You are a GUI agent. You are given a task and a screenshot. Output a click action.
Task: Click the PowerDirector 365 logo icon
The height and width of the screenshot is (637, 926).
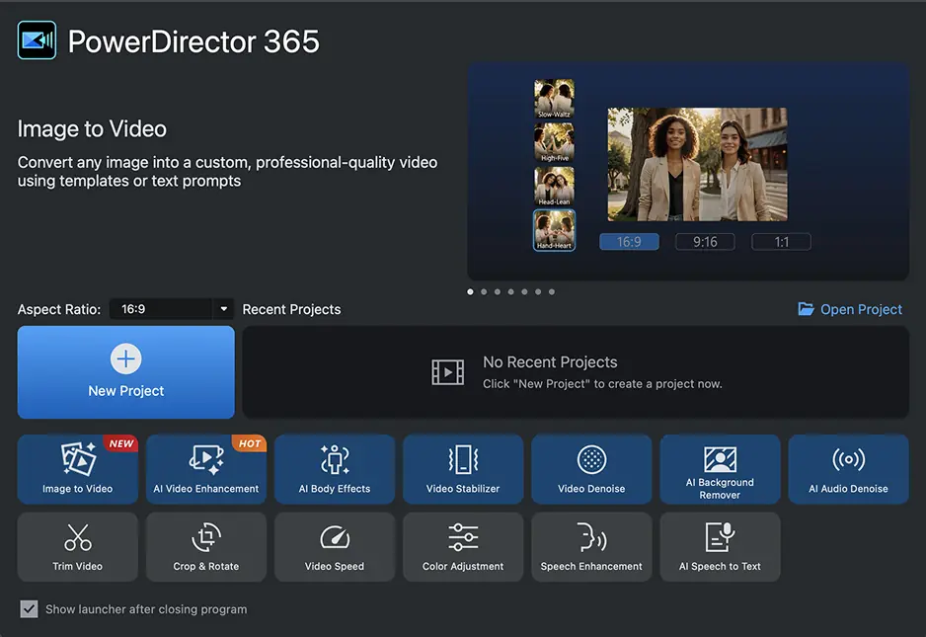37,40
